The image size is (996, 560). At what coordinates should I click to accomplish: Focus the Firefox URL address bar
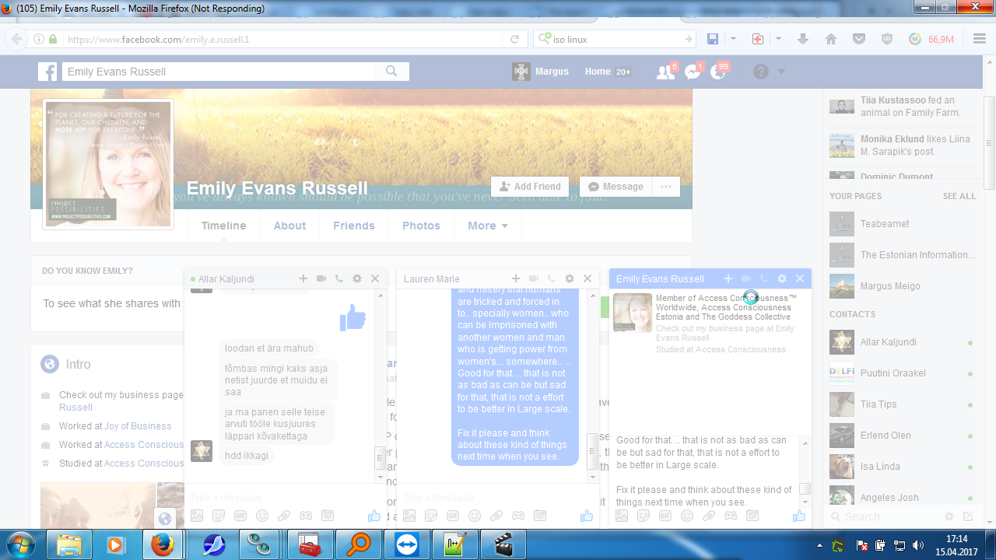tap(282, 39)
